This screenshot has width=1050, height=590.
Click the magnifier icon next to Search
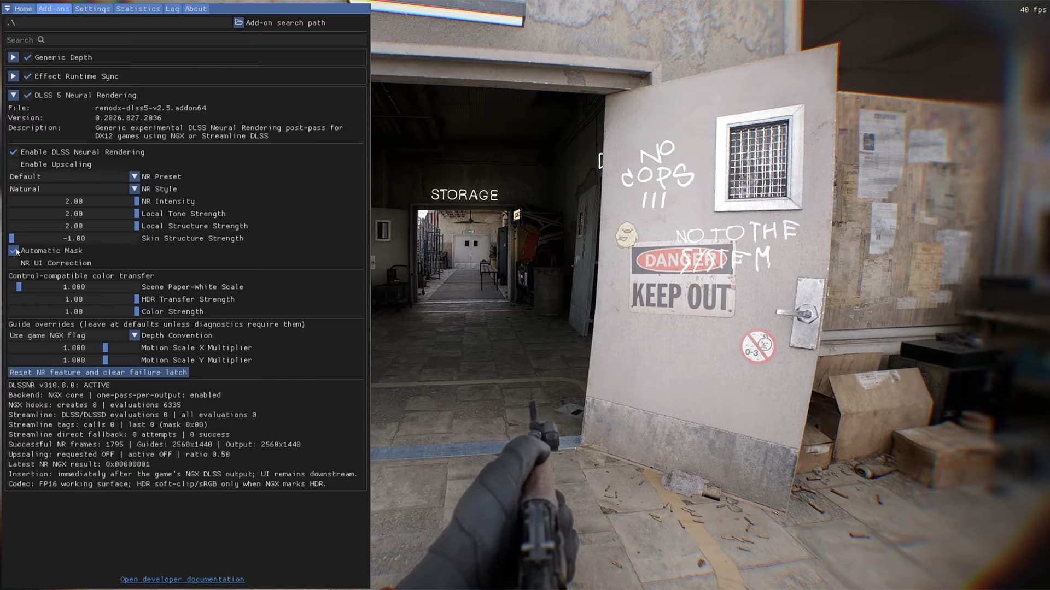tap(41, 39)
